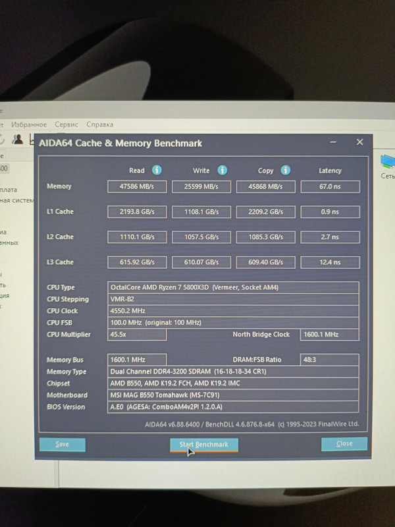Select Memory Latency value 67.0 ns
395x527 pixels.
click(x=330, y=186)
